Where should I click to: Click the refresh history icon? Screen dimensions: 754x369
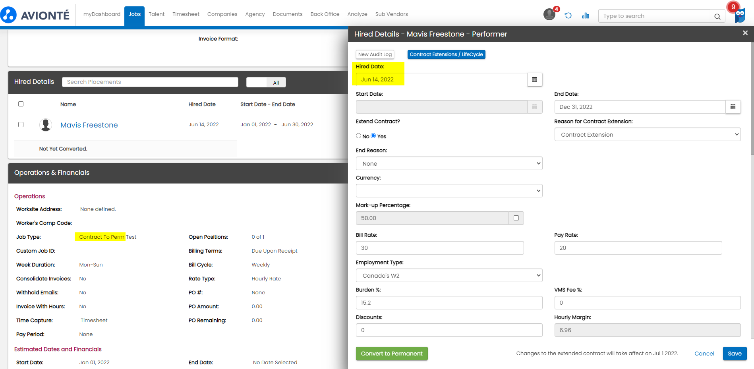click(568, 15)
